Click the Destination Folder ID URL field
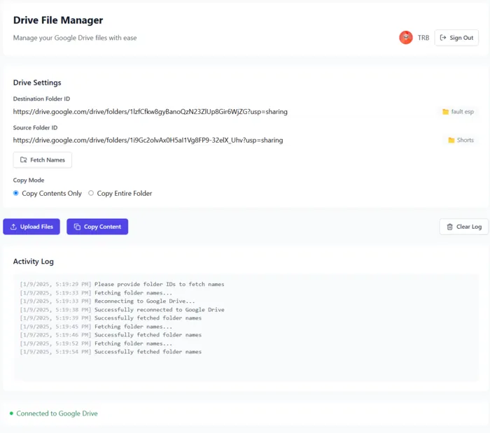Viewport: 490px width, 433px height. click(150, 112)
